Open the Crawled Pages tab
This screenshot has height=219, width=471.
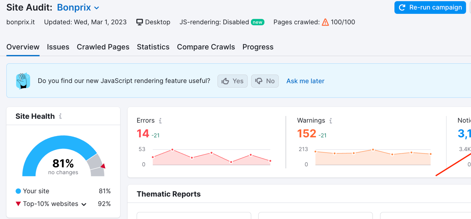(103, 47)
